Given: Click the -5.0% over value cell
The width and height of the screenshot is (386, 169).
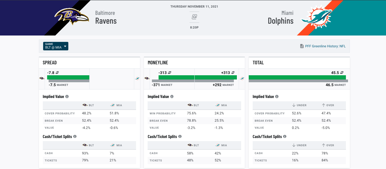Looking at the screenshot, I should (x=326, y=128).
